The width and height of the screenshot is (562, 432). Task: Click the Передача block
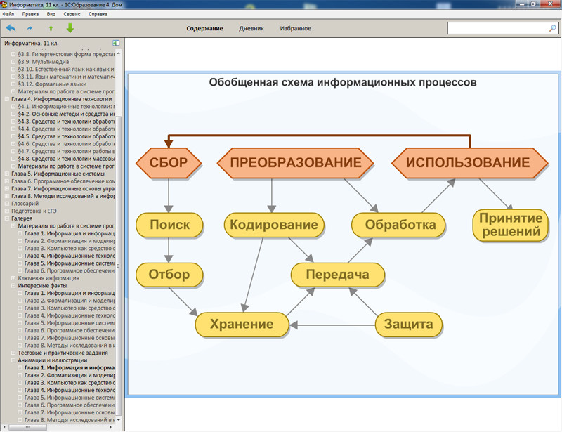[x=338, y=275]
